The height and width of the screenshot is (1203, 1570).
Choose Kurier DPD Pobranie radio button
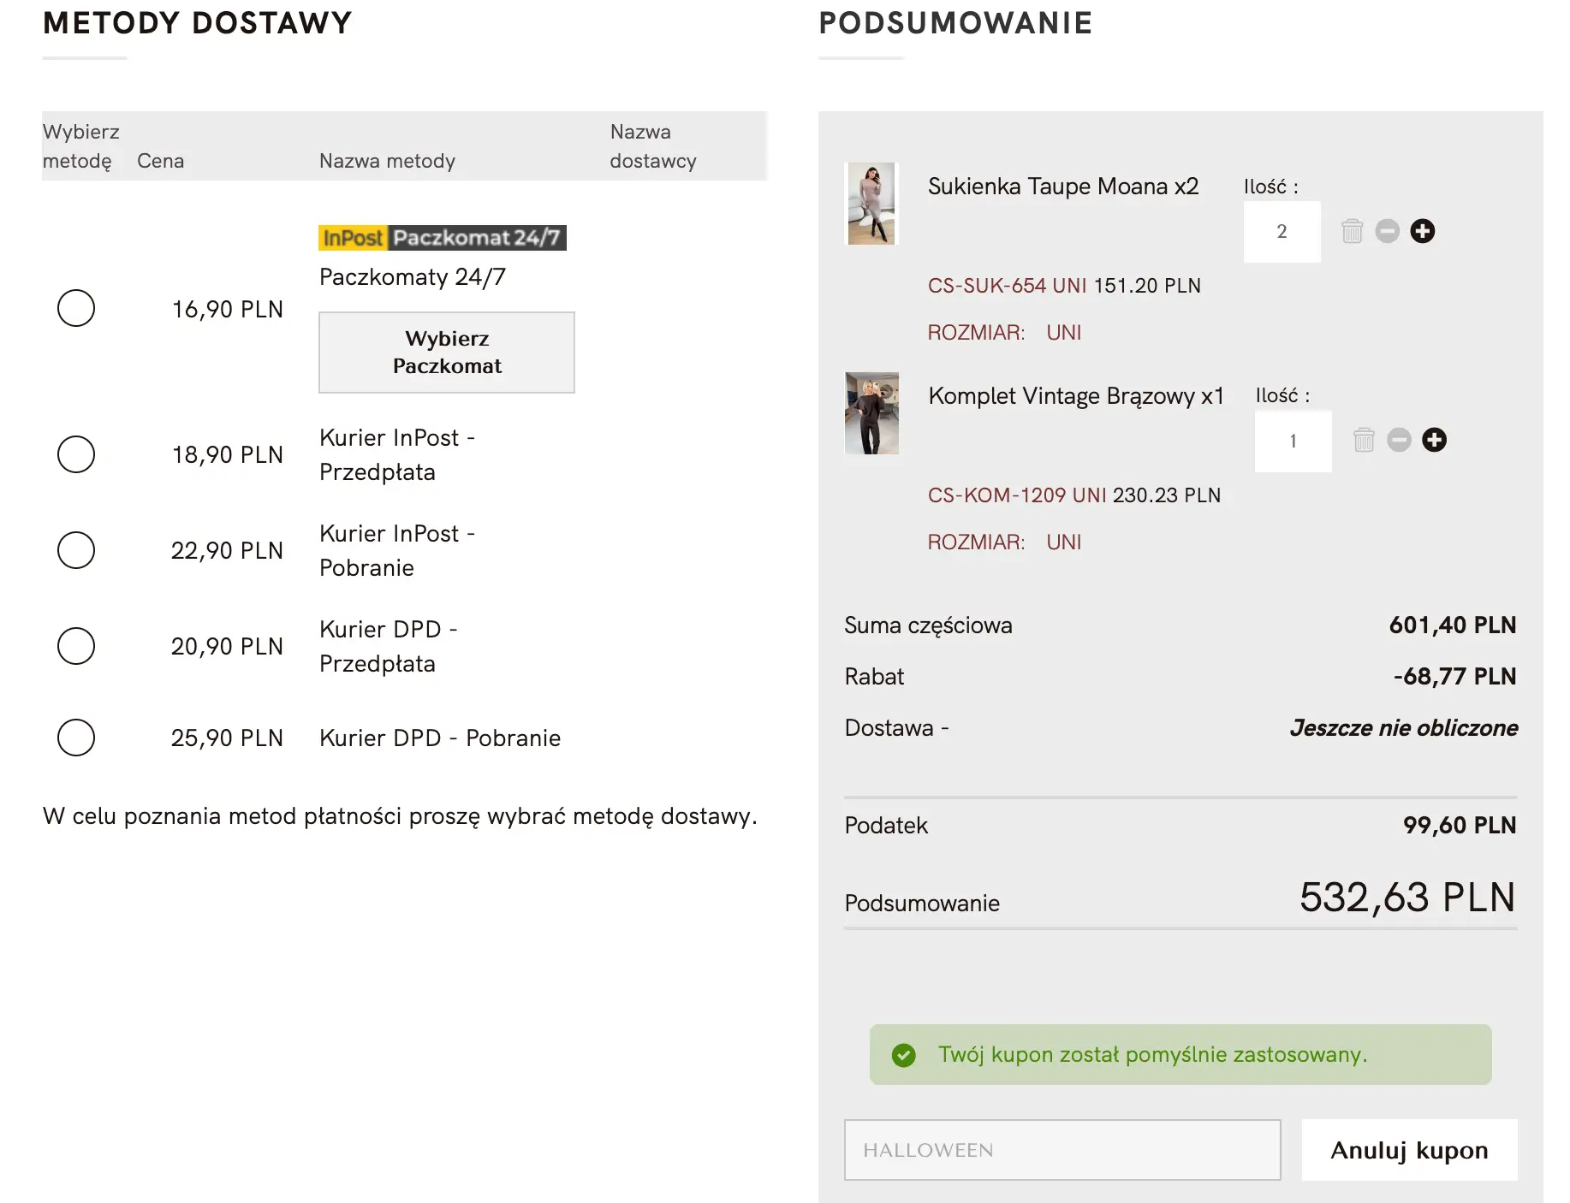(76, 738)
